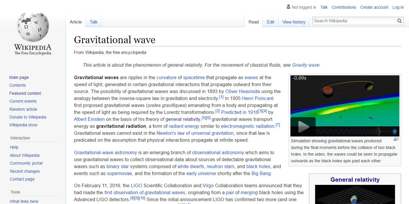Image resolution: width=409 pixels, height=204 pixels.
Task: Follow the Gravity wave hatnote link
Action: coord(306,65)
